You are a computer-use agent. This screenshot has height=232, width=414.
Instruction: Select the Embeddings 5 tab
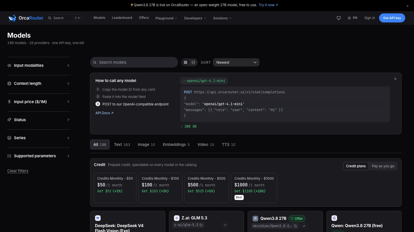click(176, 145)
